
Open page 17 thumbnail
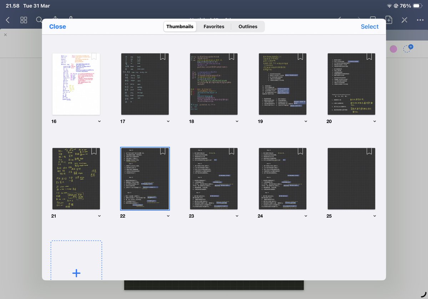pyautogui.click(x=145, y=84)
